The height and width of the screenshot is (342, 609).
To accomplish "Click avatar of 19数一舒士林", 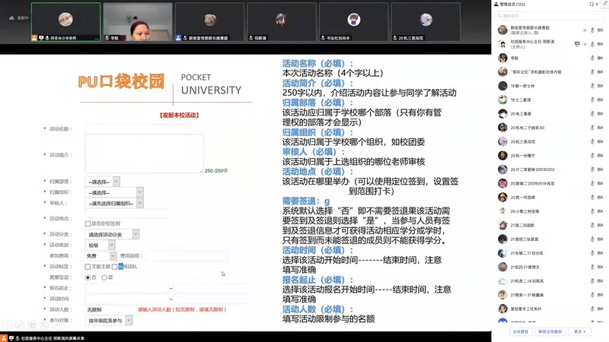I will [x=502, y=86].
